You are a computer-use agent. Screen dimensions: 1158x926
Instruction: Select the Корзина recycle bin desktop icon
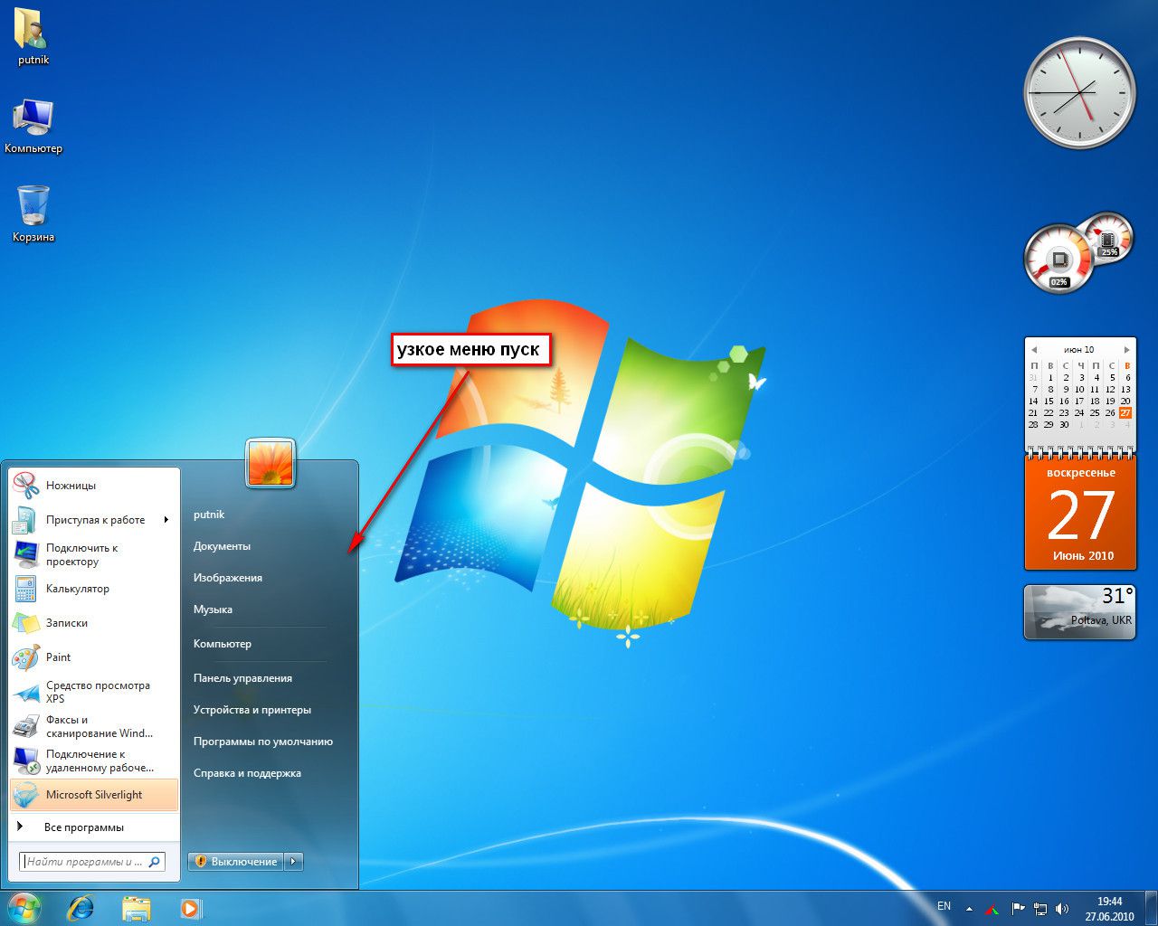tap(33, 214)
